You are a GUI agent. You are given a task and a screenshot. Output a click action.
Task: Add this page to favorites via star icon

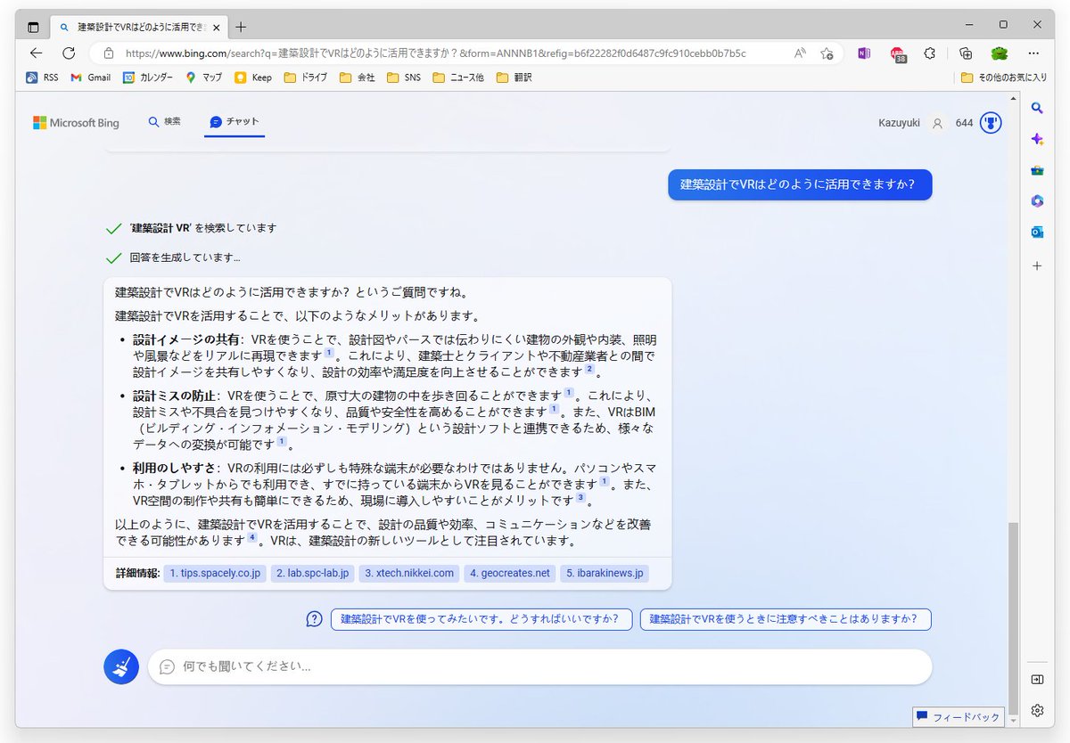(827, 53)
